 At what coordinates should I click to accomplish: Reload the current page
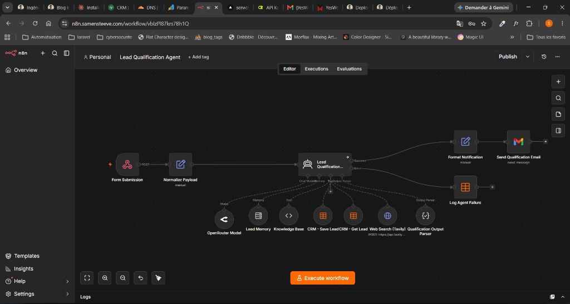(35, 23)
